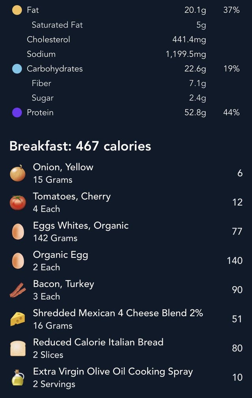
Task: Open Shredded Mexican 4 Cheese Blend entry
Action: (x=126, y=319)
